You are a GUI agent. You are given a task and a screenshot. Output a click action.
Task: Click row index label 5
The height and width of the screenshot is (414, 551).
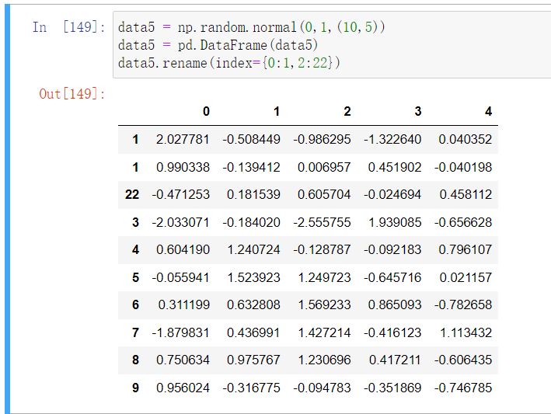[x=136, y=277]
